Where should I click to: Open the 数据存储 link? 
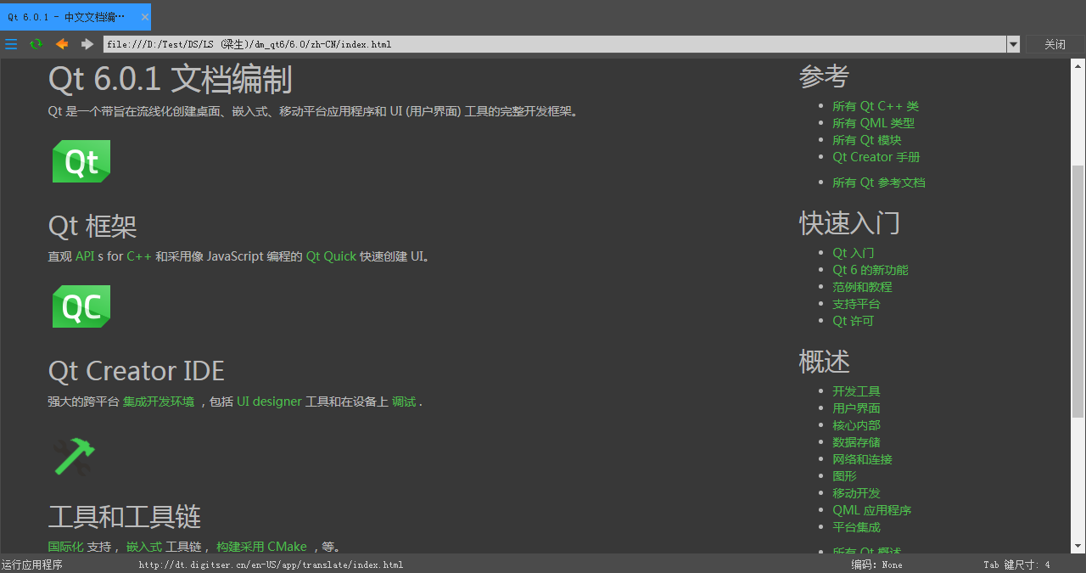[856, 442]
